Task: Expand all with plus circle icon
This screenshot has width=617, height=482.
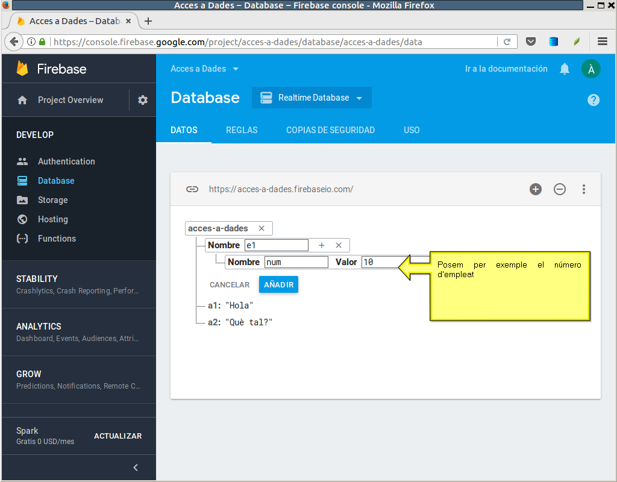Action: click(535, 189)
